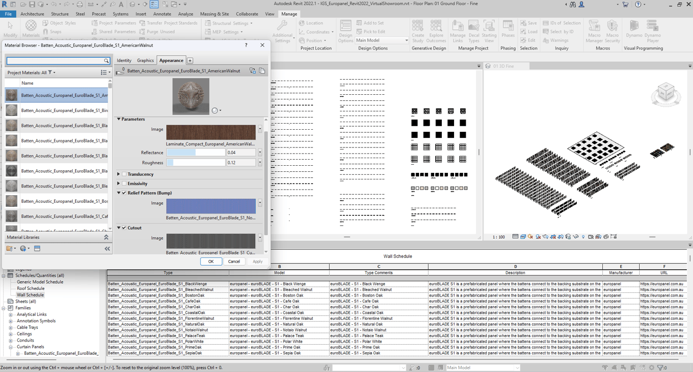The height and width of the screenshot is (372, 693).
Task: Open the Collaborate ribbon tab
Action: (x=247, y=14)
